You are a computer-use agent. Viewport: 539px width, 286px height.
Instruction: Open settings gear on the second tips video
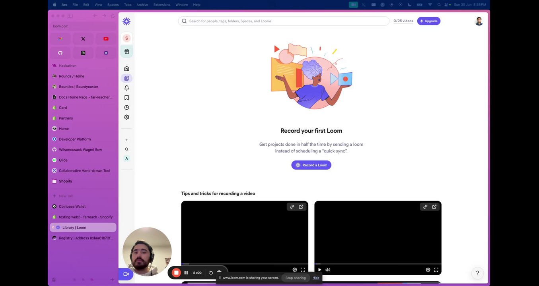coord(428,270)
